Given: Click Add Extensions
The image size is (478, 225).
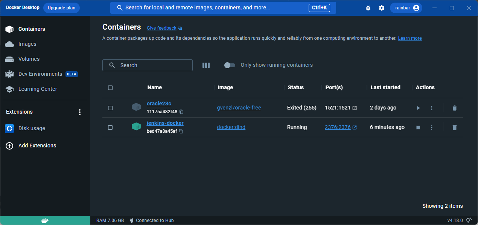Looking at the screenshot, I should 45,145.
